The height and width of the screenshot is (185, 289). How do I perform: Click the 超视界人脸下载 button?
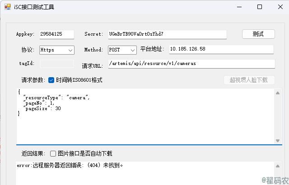pyautogui.click(x=249, y=80)
